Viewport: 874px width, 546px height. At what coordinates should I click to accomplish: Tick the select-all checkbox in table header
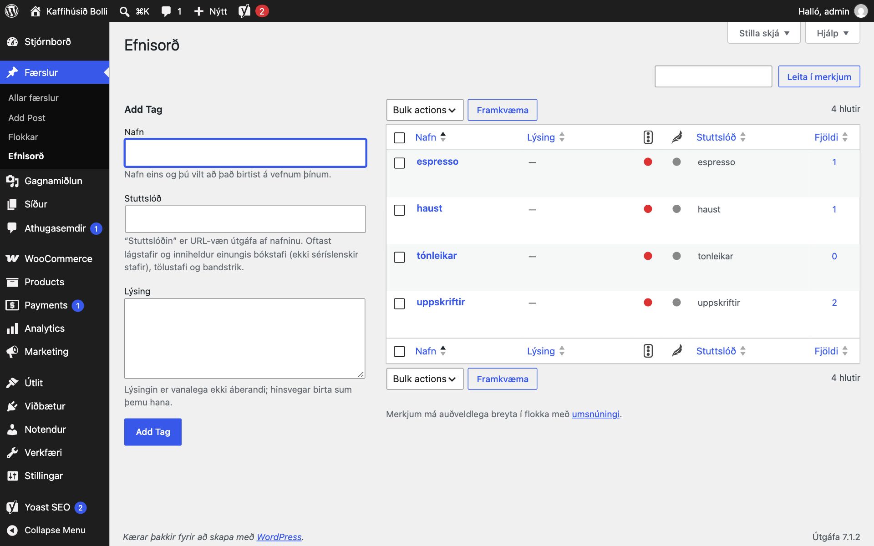pos(399,137)
